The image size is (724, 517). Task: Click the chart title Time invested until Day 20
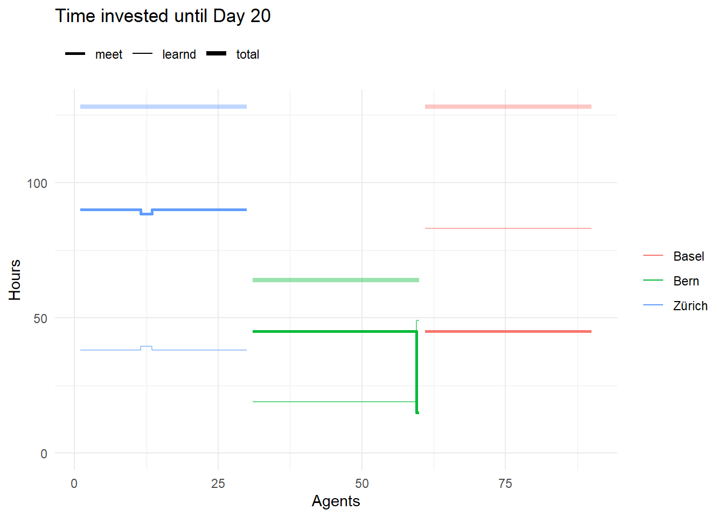163,16
